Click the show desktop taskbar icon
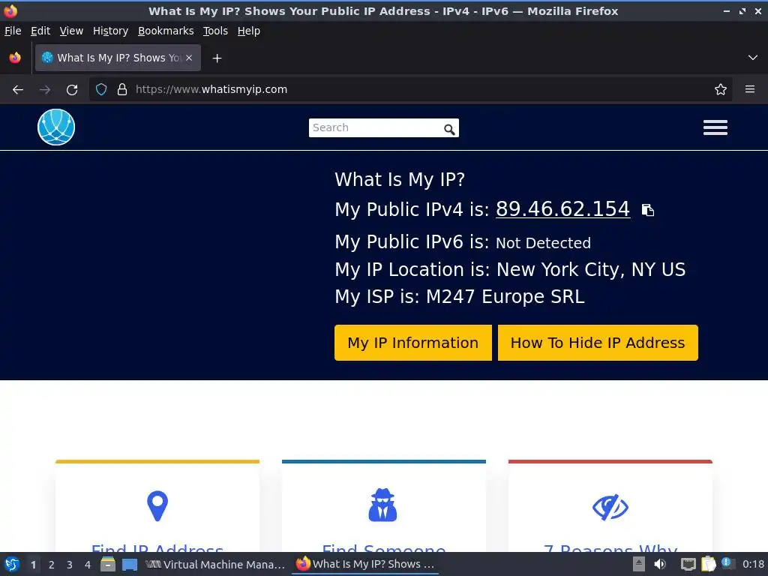The height and width of the screenshot is (576, 768). 129,565
